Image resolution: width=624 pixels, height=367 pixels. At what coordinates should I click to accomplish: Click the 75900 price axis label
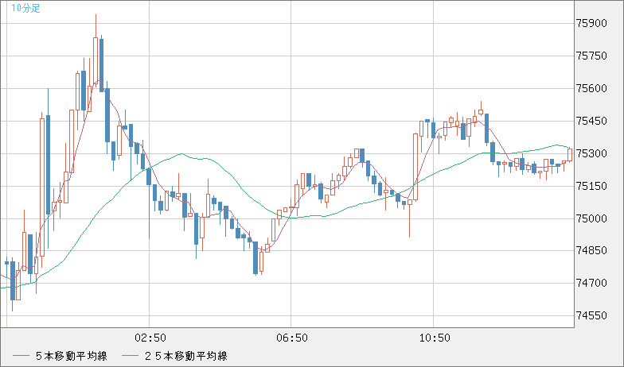[591, 24]
